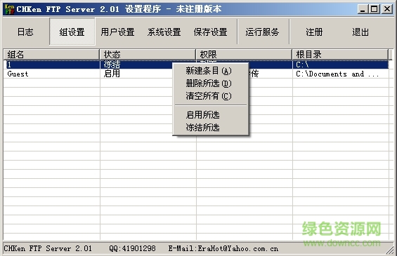This screenshot has width=397, height=256.
Task: Click the E-Mail:EraHot@Yahoo.com.cn status text
Action: point(223,248)
